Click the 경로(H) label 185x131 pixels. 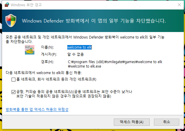pyautogui.click(x=47, y=62)
